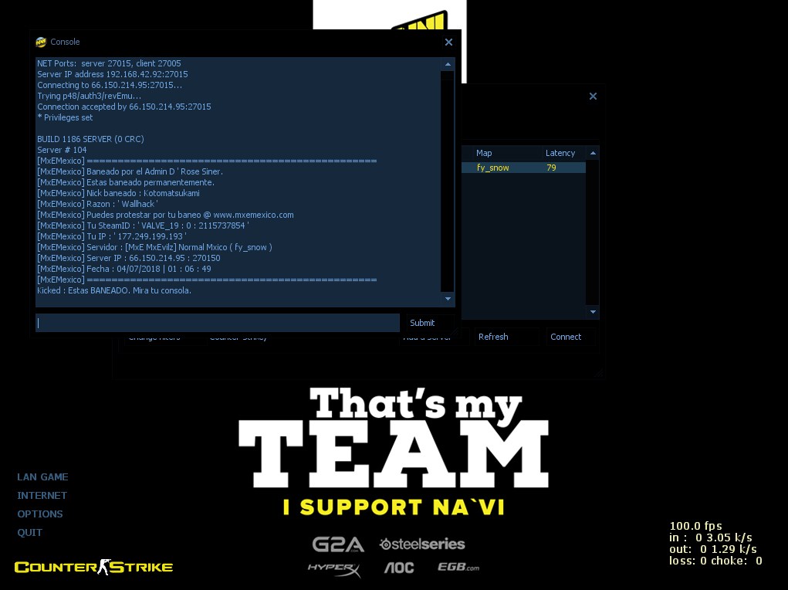Click the 'loss: 0 choke: 0' readout
Image resolution: width=788 pixels, height=590 pixels.
pos(715,561)
